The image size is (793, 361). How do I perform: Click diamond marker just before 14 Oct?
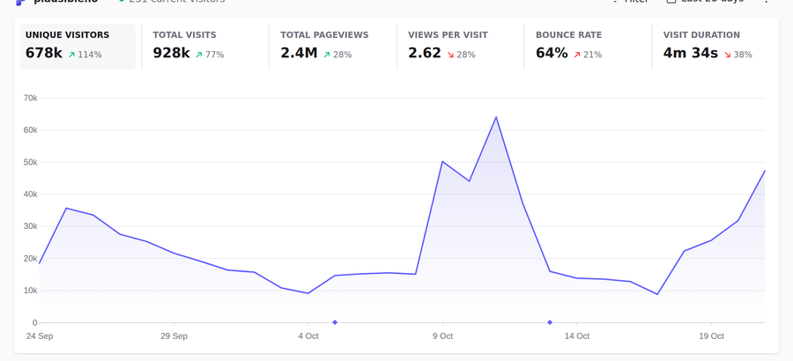(550, 322)
